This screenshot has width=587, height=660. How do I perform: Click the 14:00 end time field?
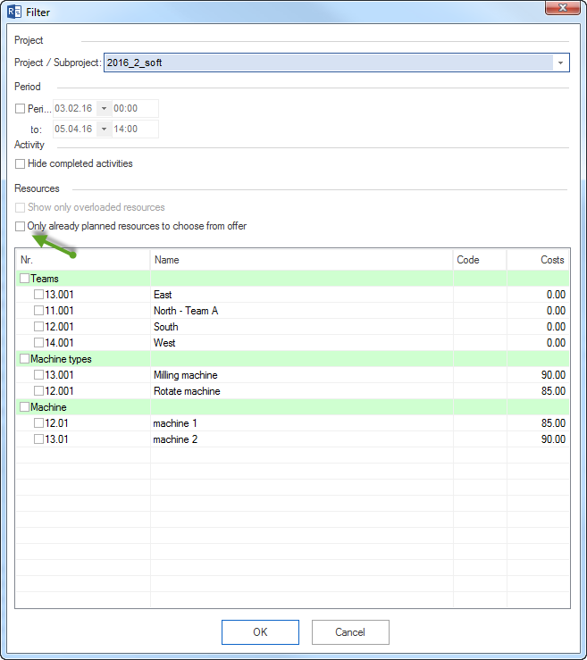(x=135, y=129)
